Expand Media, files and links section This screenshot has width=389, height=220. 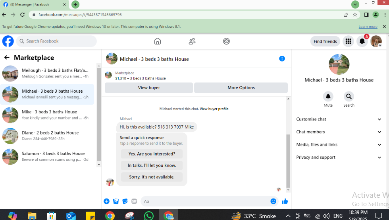click(339, 144)
